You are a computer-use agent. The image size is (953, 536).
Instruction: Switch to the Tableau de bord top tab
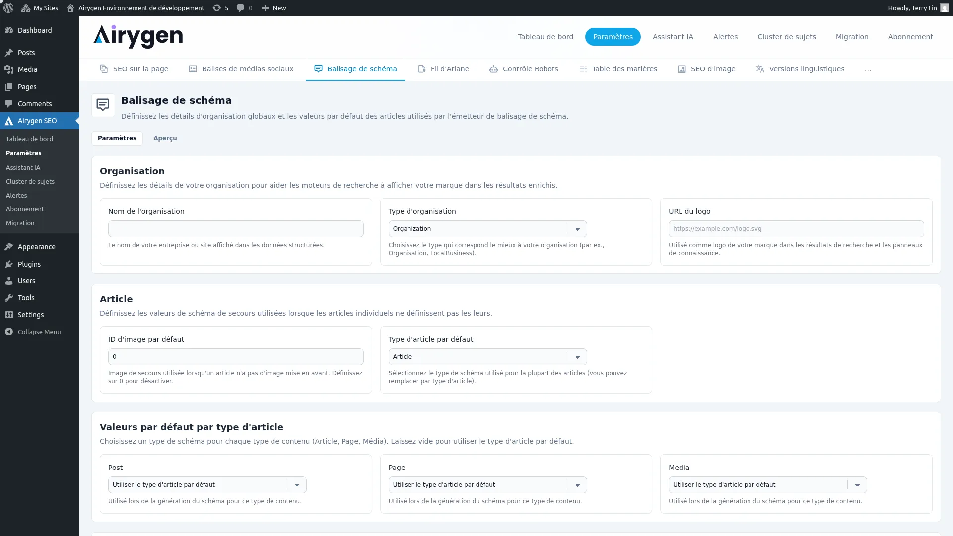545,37
